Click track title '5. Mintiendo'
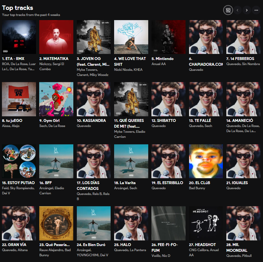 [163, 59]
